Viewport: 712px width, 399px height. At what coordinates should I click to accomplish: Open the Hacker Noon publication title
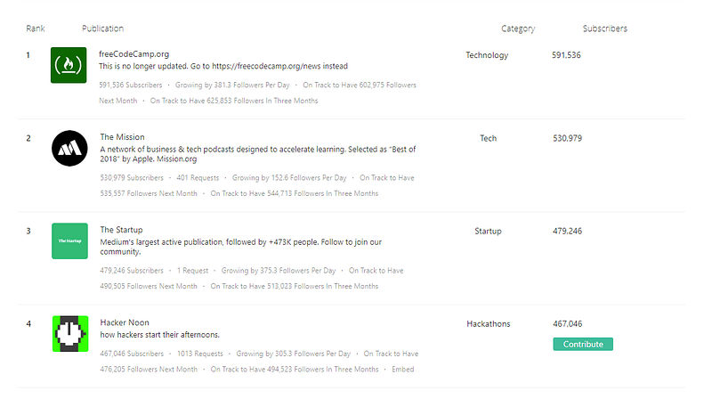point(125,322)
